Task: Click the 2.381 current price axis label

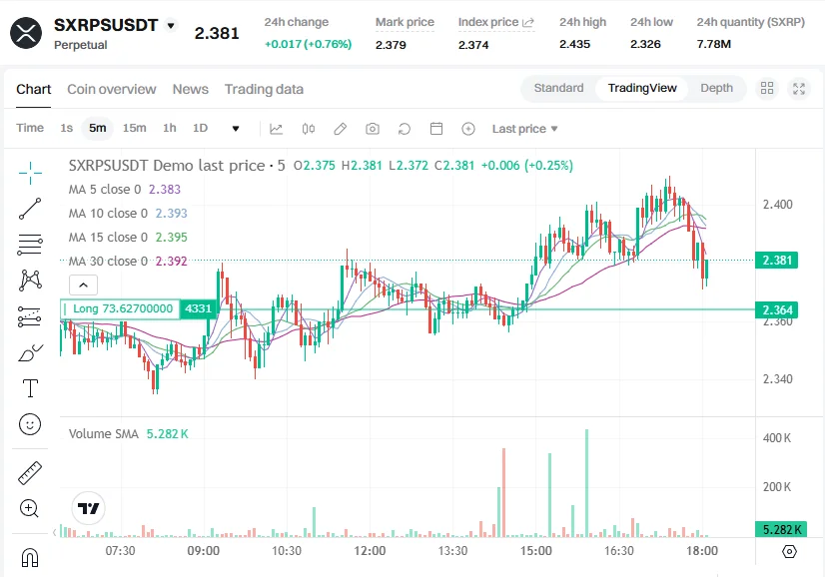Action: click(777, 260)
